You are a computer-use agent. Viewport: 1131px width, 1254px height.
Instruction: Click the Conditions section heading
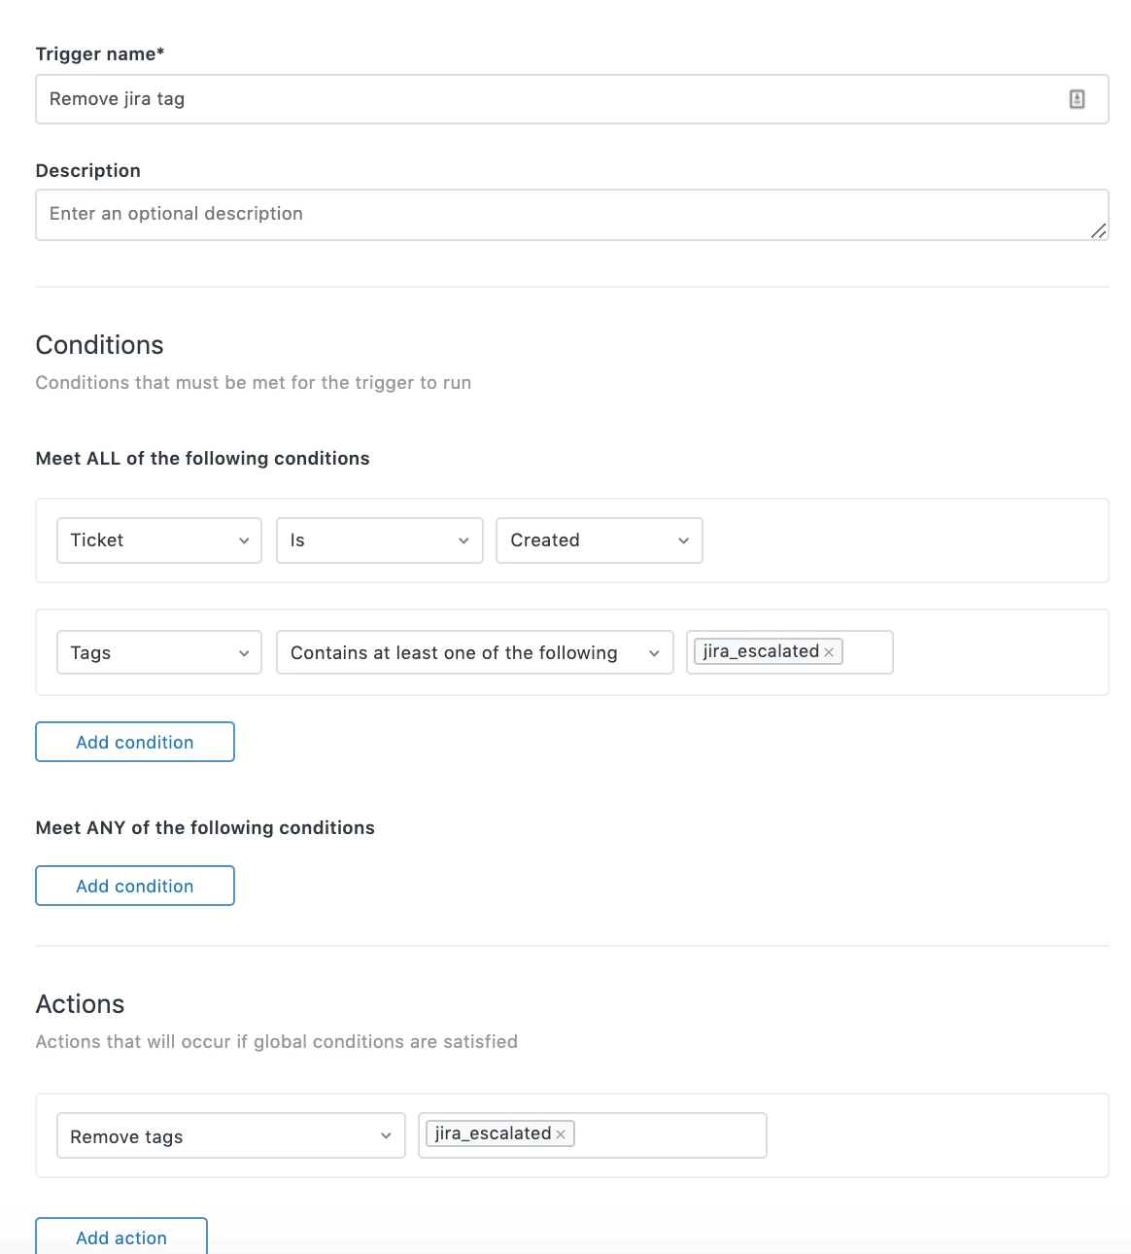(99, 345)
